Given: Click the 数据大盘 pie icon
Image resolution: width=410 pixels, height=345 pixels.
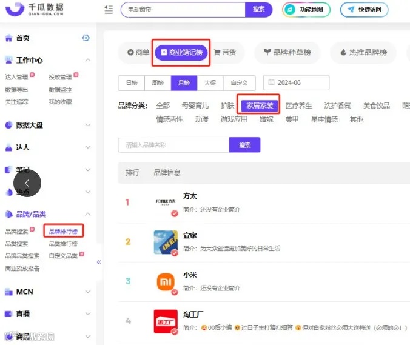Looking at the screenshot, I should point(8,125).
